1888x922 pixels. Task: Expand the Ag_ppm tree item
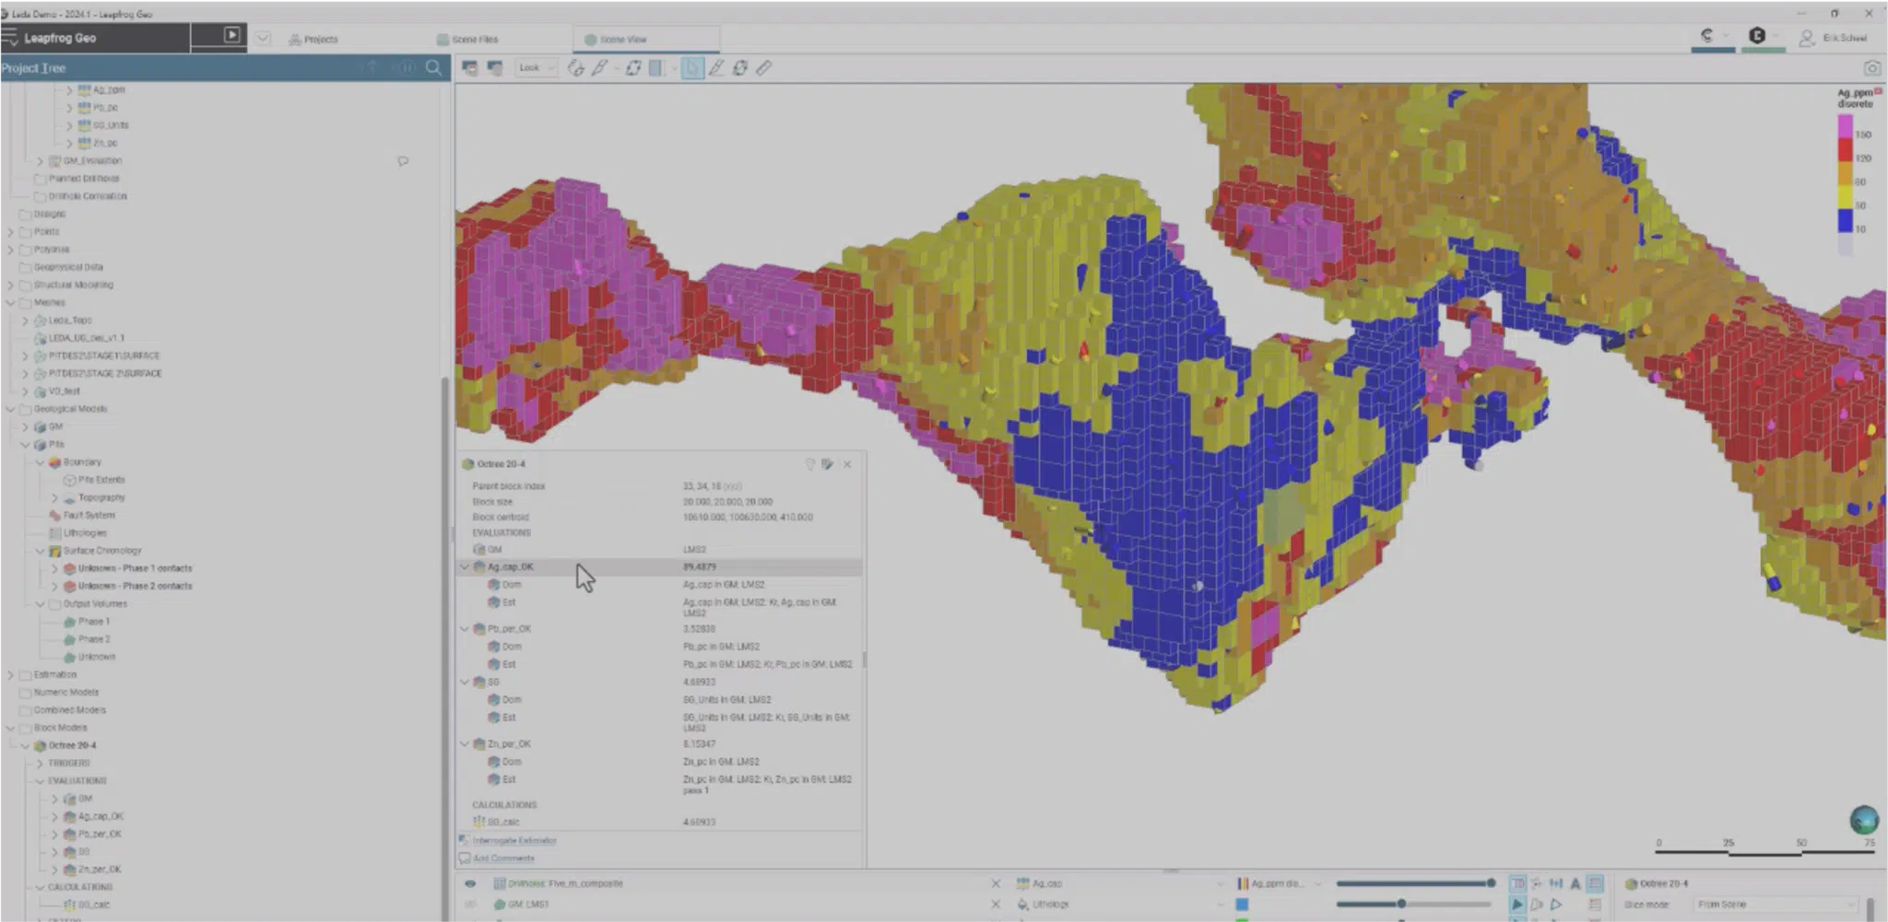[68, 90]
